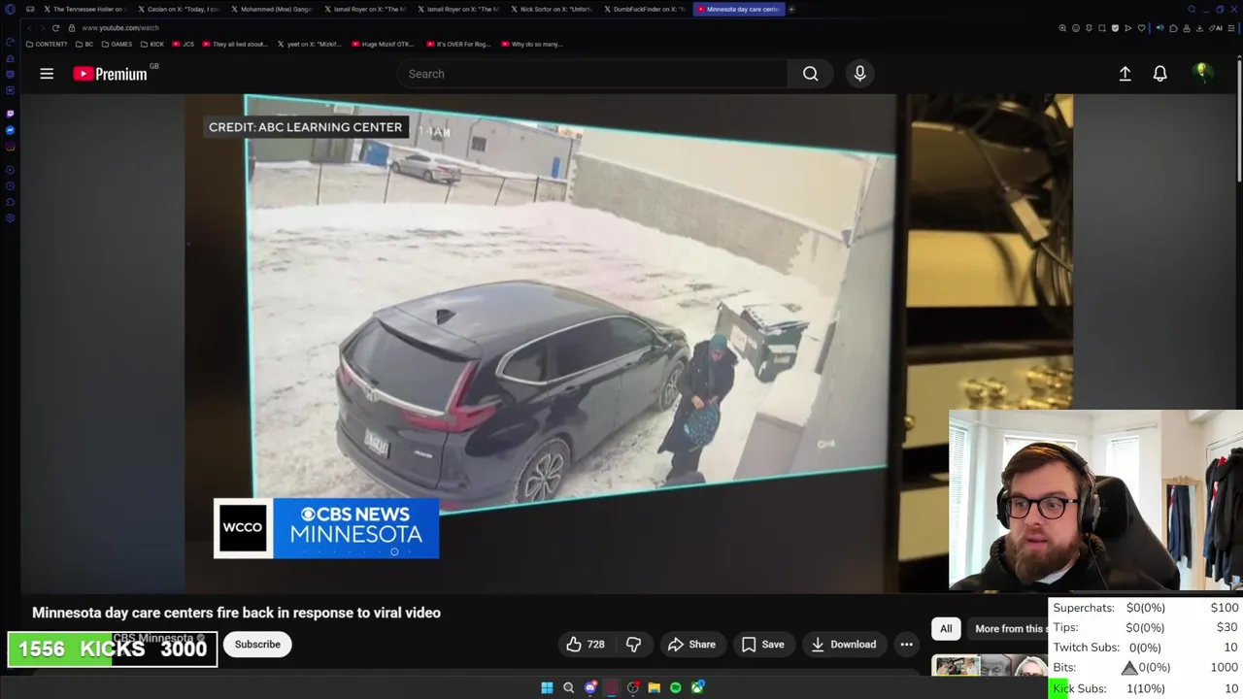Open the YouTube create upload icon
This screenshot has width=1243, height=699.
pyautogui.click(x=1125, y=74)
